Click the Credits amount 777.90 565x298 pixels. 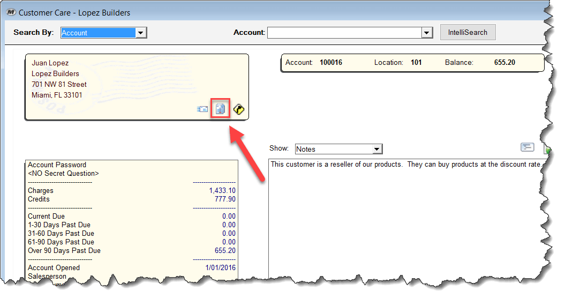(x=225, y=199)
